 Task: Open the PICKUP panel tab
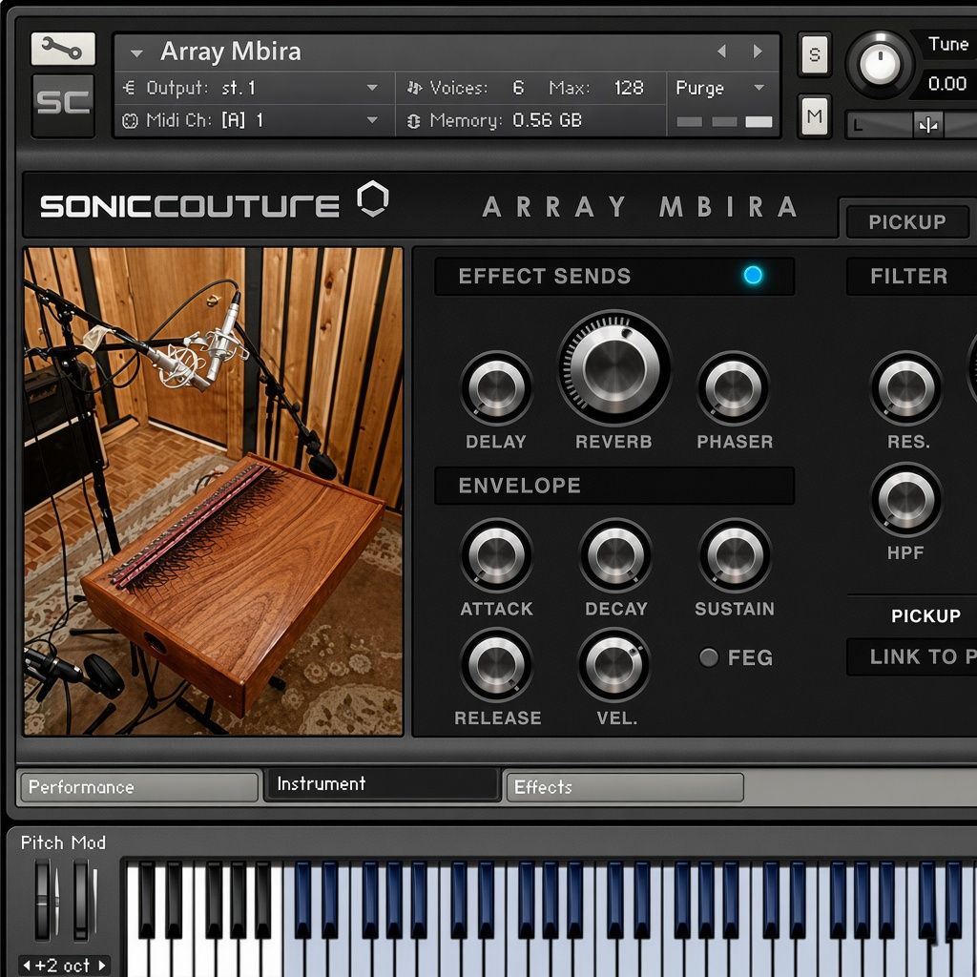pos(907,221)
